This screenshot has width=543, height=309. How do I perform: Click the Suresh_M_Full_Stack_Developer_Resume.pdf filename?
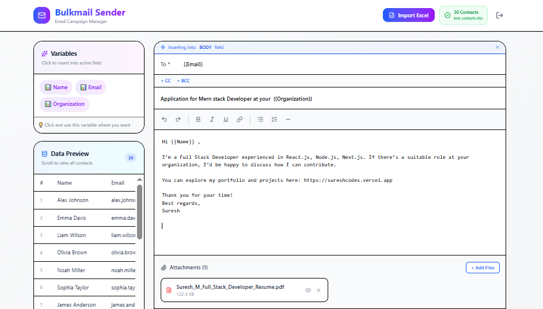[x=230, y=287]
